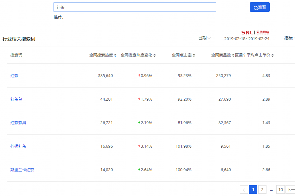This screenshot has height=196, width=295.
Task: Sort by 全网搜索热度 using its sort arrows
Action: click(115, 55)
